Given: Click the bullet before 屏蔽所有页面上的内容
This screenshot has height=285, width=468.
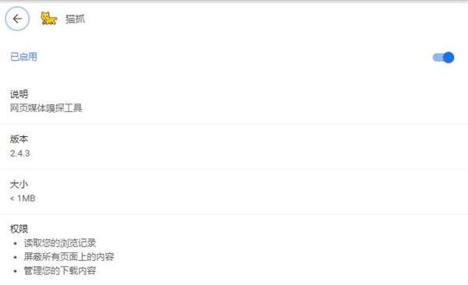Looking at the screenshot, I should (x=16, y=257).
